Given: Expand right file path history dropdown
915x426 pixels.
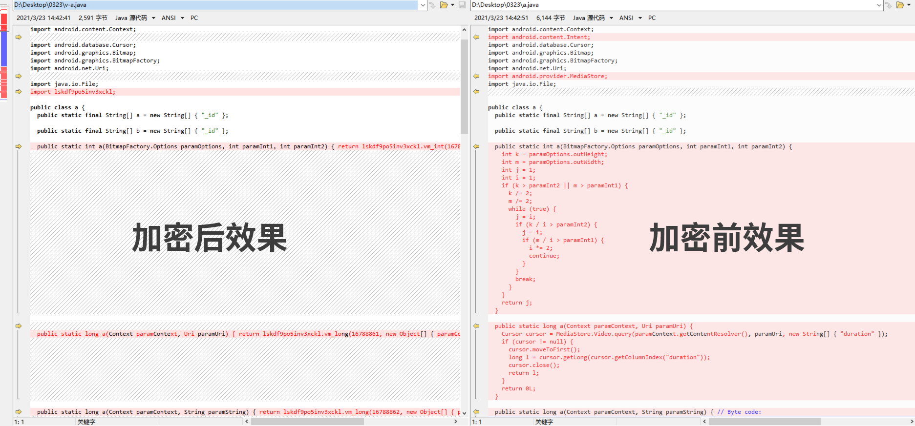Looking at the screenshot, I should pos(879,5).
